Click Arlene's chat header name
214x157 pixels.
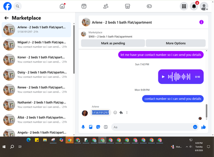click(122, 22)
